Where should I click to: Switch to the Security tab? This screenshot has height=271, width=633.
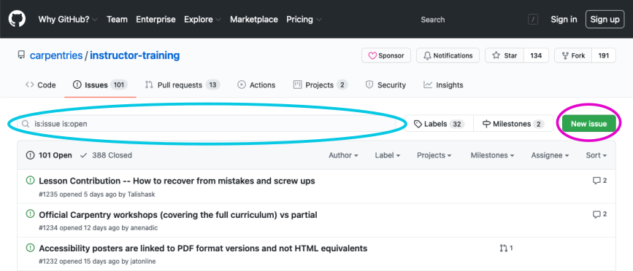coord(385,85)
